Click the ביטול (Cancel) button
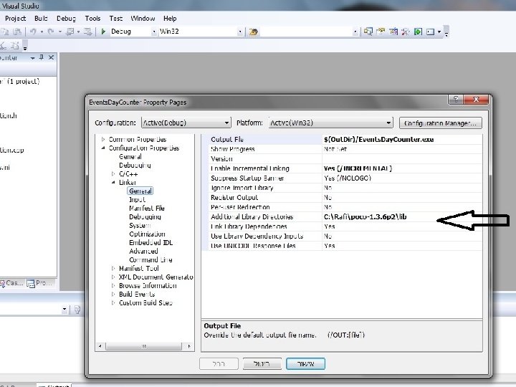 (262, 363)
